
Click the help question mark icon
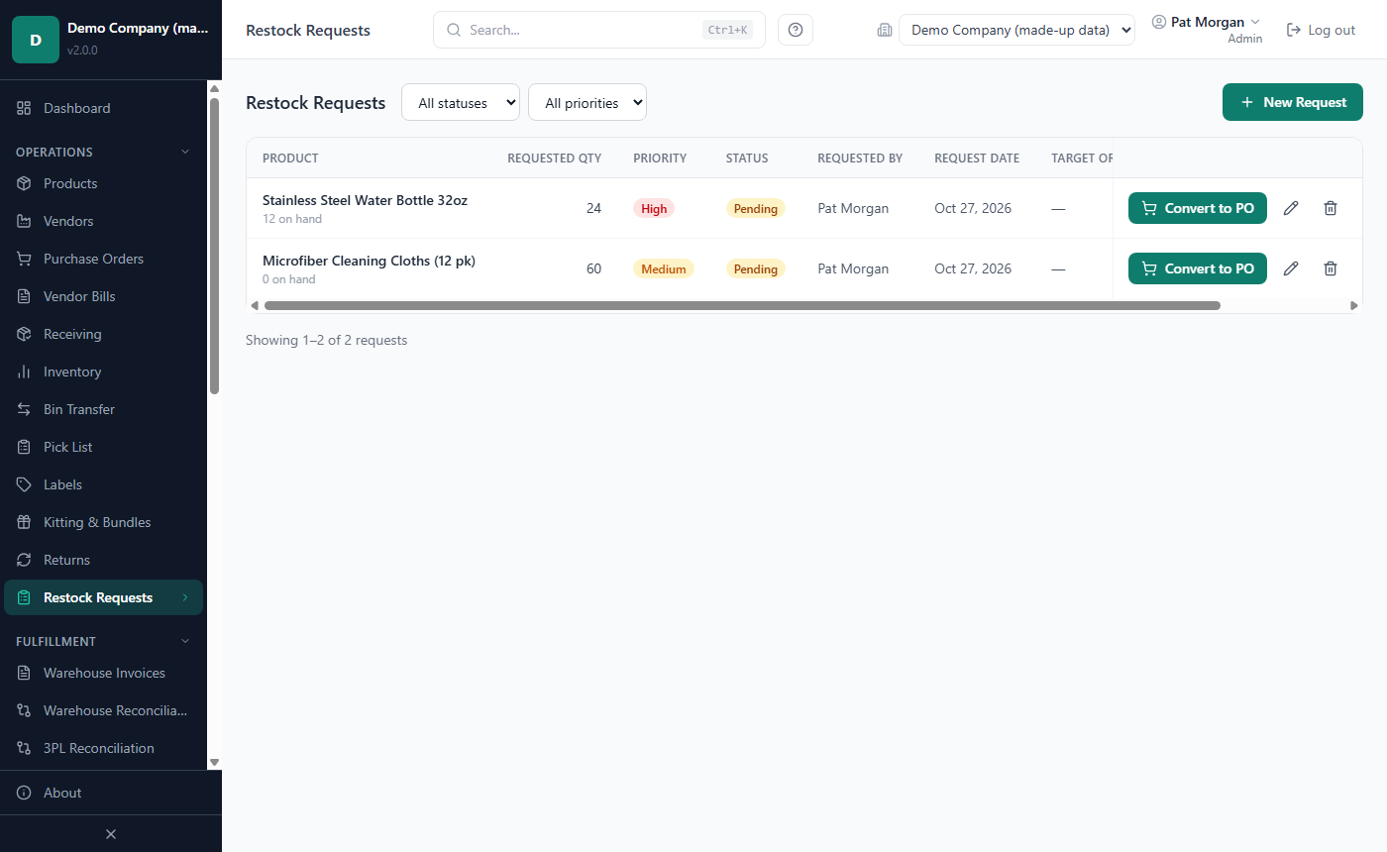[x=796, y=30]
